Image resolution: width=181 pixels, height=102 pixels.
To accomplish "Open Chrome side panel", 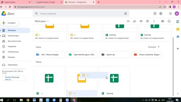I will (x=170, y=7).
